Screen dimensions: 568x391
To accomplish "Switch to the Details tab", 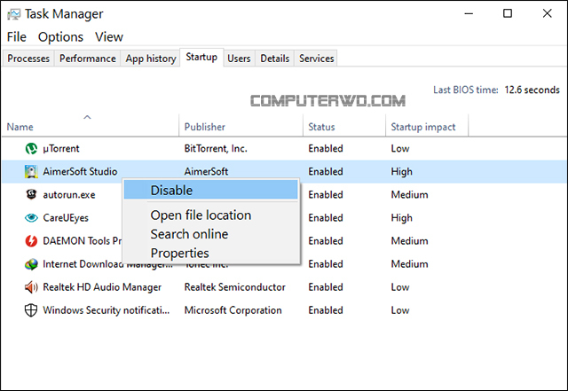I will 274,59.
